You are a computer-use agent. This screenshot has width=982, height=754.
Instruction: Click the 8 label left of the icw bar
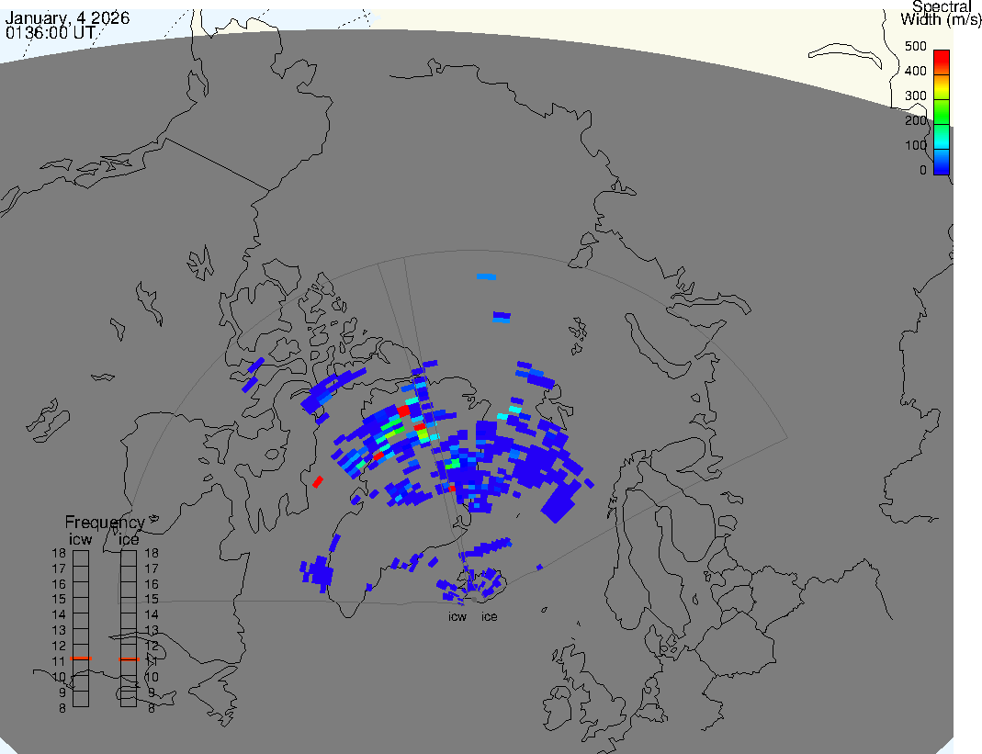point(62,708)
